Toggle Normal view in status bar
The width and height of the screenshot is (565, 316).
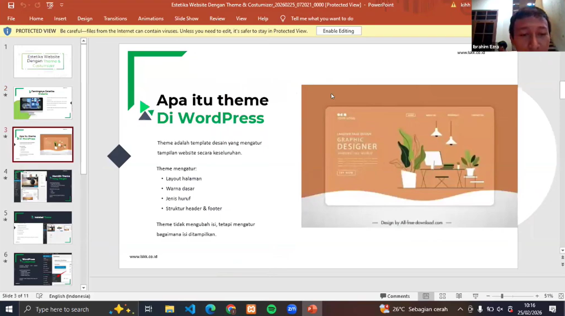(426, 296)
